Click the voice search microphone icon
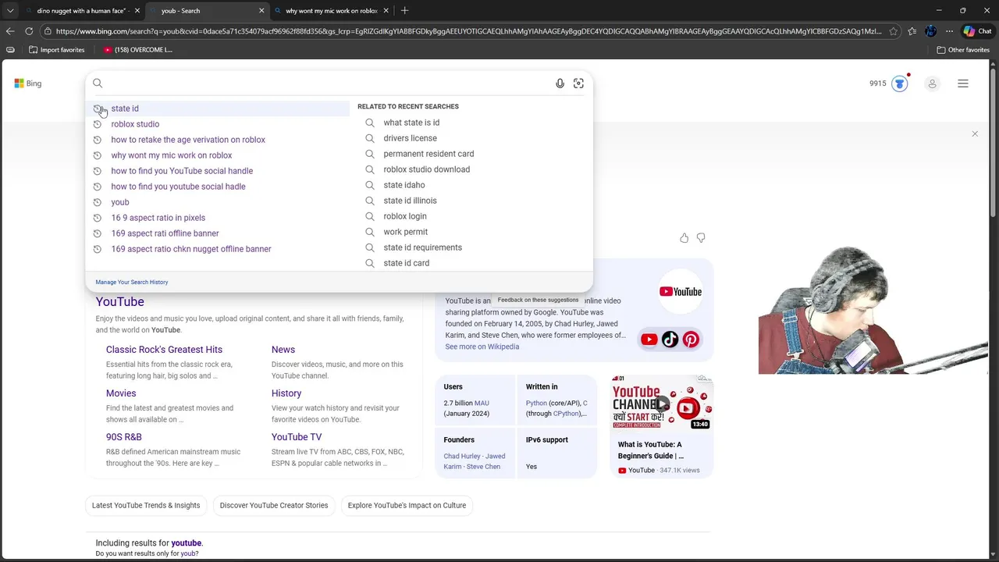The height and width of the screenshot is (562, 999). click(560, 84)
